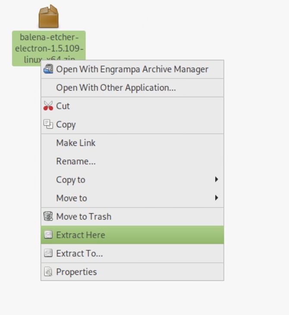This screenshot has width=289, height=315.
Task: Expand the Copy to submenu arrow
Action: 217,180
